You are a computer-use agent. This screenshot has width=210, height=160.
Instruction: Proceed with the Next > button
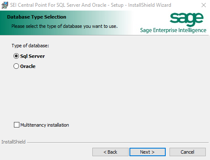coord(148,152)
